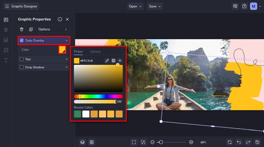Click the opacity value 100 field
Screen dimensions: 264x147
(119, 102)
